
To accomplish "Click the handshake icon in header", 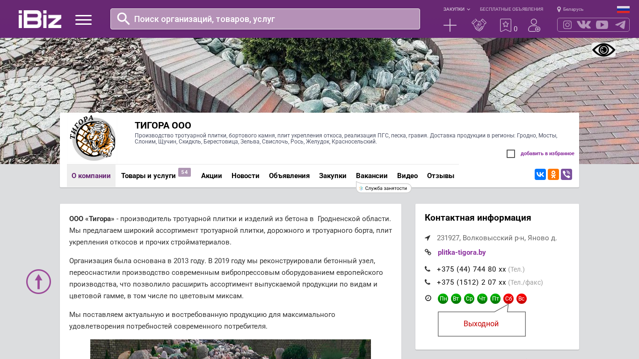I will click(x=479, y=25).
